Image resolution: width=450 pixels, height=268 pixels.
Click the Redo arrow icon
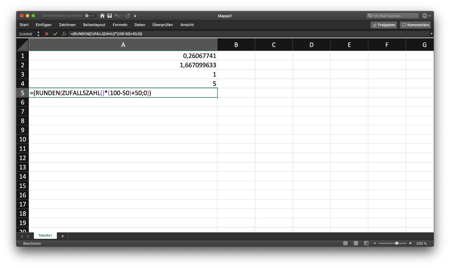pos(128,16)
